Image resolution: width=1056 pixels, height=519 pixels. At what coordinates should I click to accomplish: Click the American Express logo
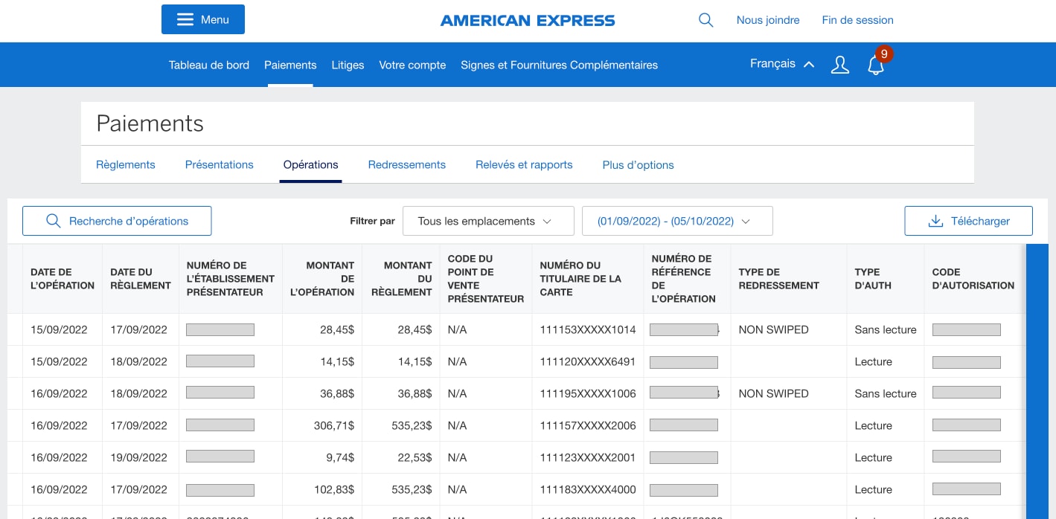coord(528,20)
